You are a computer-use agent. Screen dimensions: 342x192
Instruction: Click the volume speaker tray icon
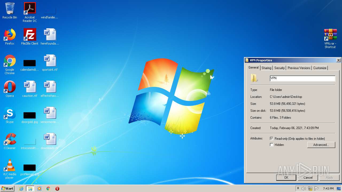tap(304, 189)
